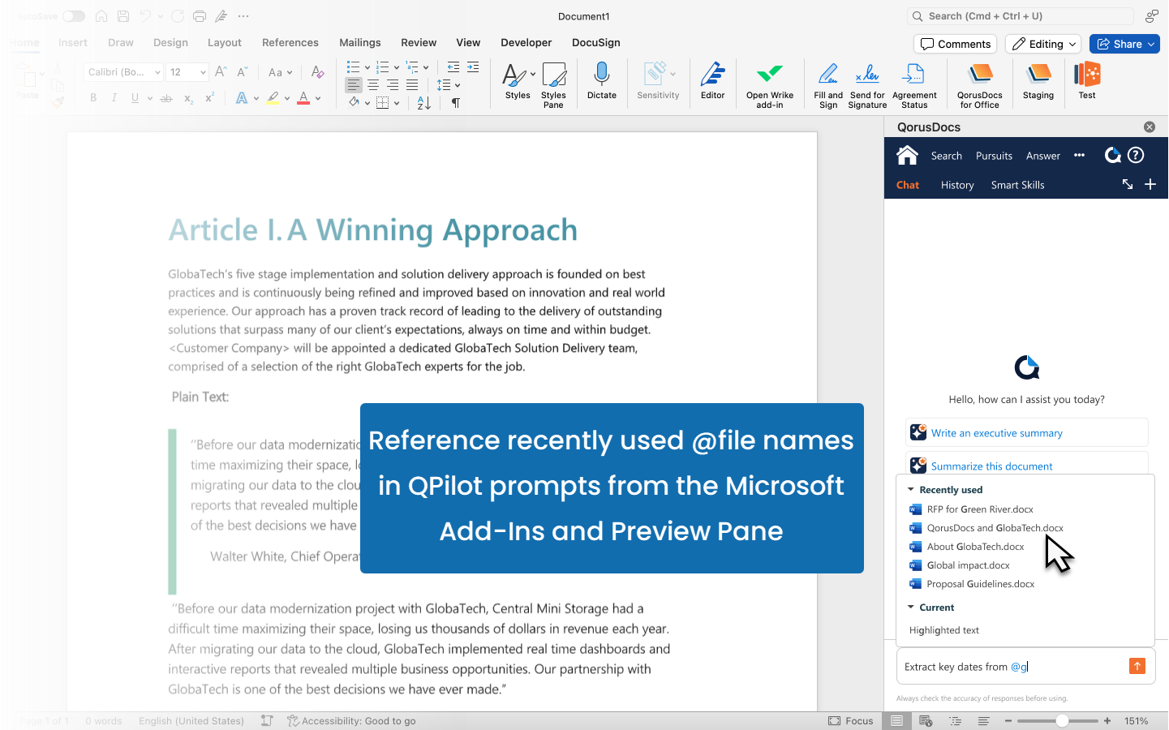
Task: Open the font name dropdown
Action: coord(157,72)
